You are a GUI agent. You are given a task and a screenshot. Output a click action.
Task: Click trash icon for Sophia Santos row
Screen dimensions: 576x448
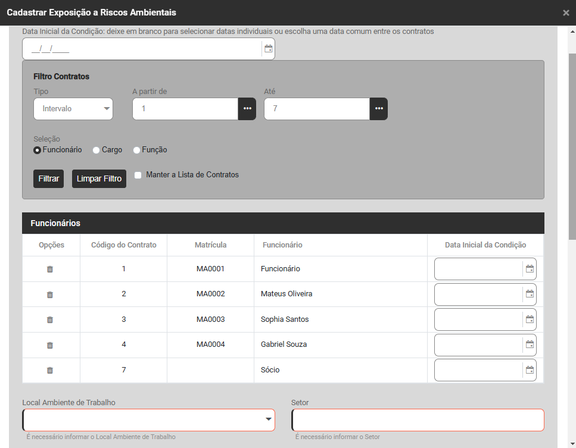pos(50,319)
